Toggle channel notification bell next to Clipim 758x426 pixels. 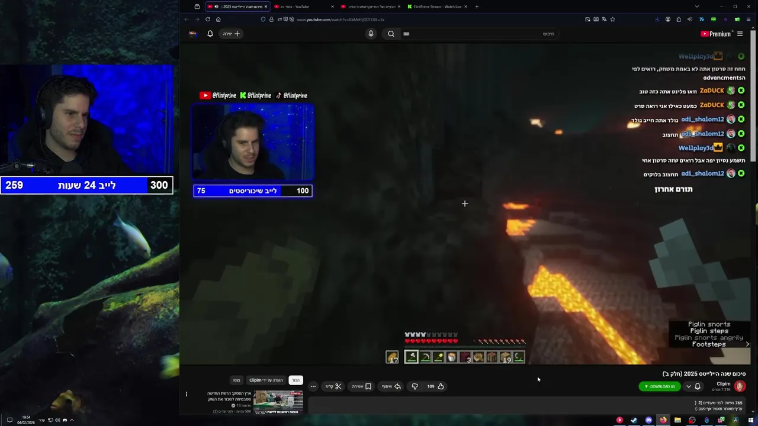tap(698, 386)
